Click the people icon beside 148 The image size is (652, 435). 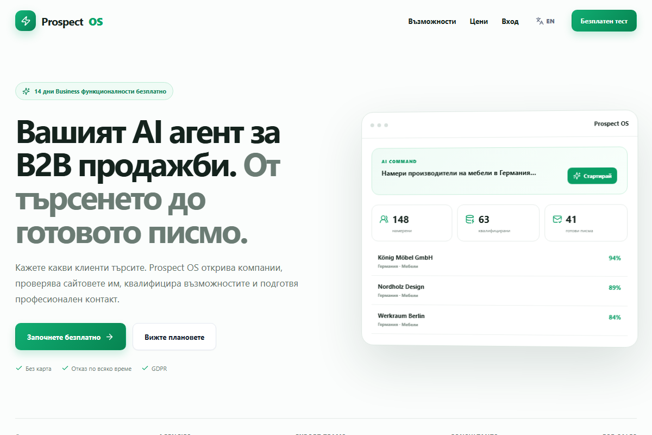tap(384, 219)
